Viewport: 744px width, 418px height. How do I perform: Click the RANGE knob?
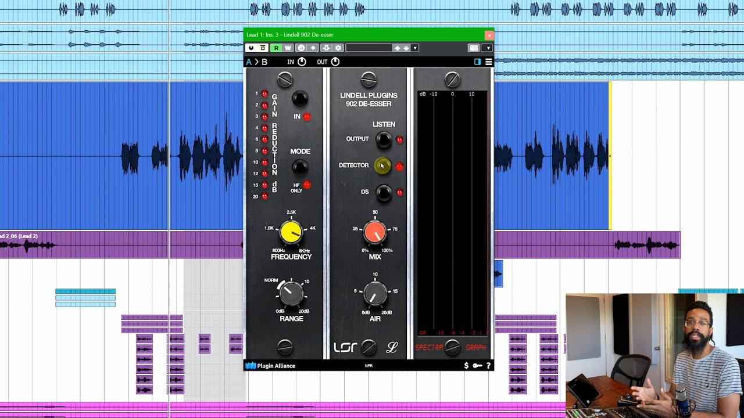(x=291, y=294)
